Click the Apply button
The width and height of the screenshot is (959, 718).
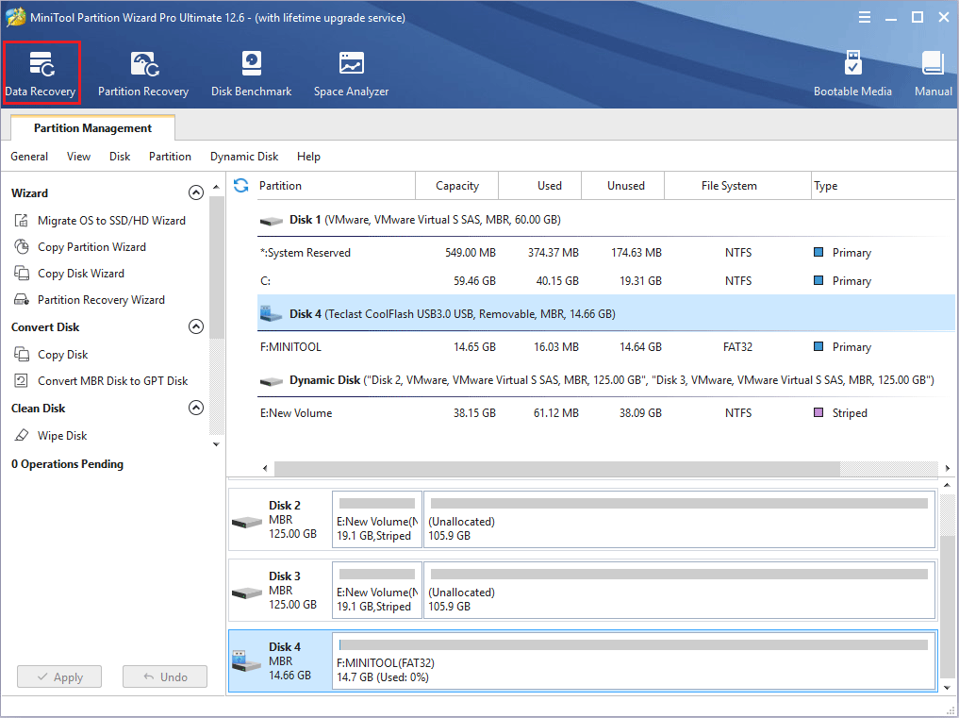[58, 676]
